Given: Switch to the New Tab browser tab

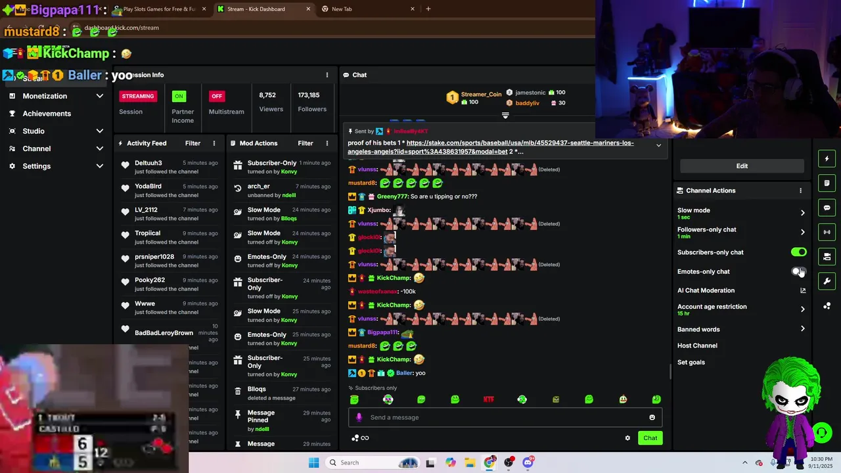Looking at the screenshot, I should (x=368, y=9).
